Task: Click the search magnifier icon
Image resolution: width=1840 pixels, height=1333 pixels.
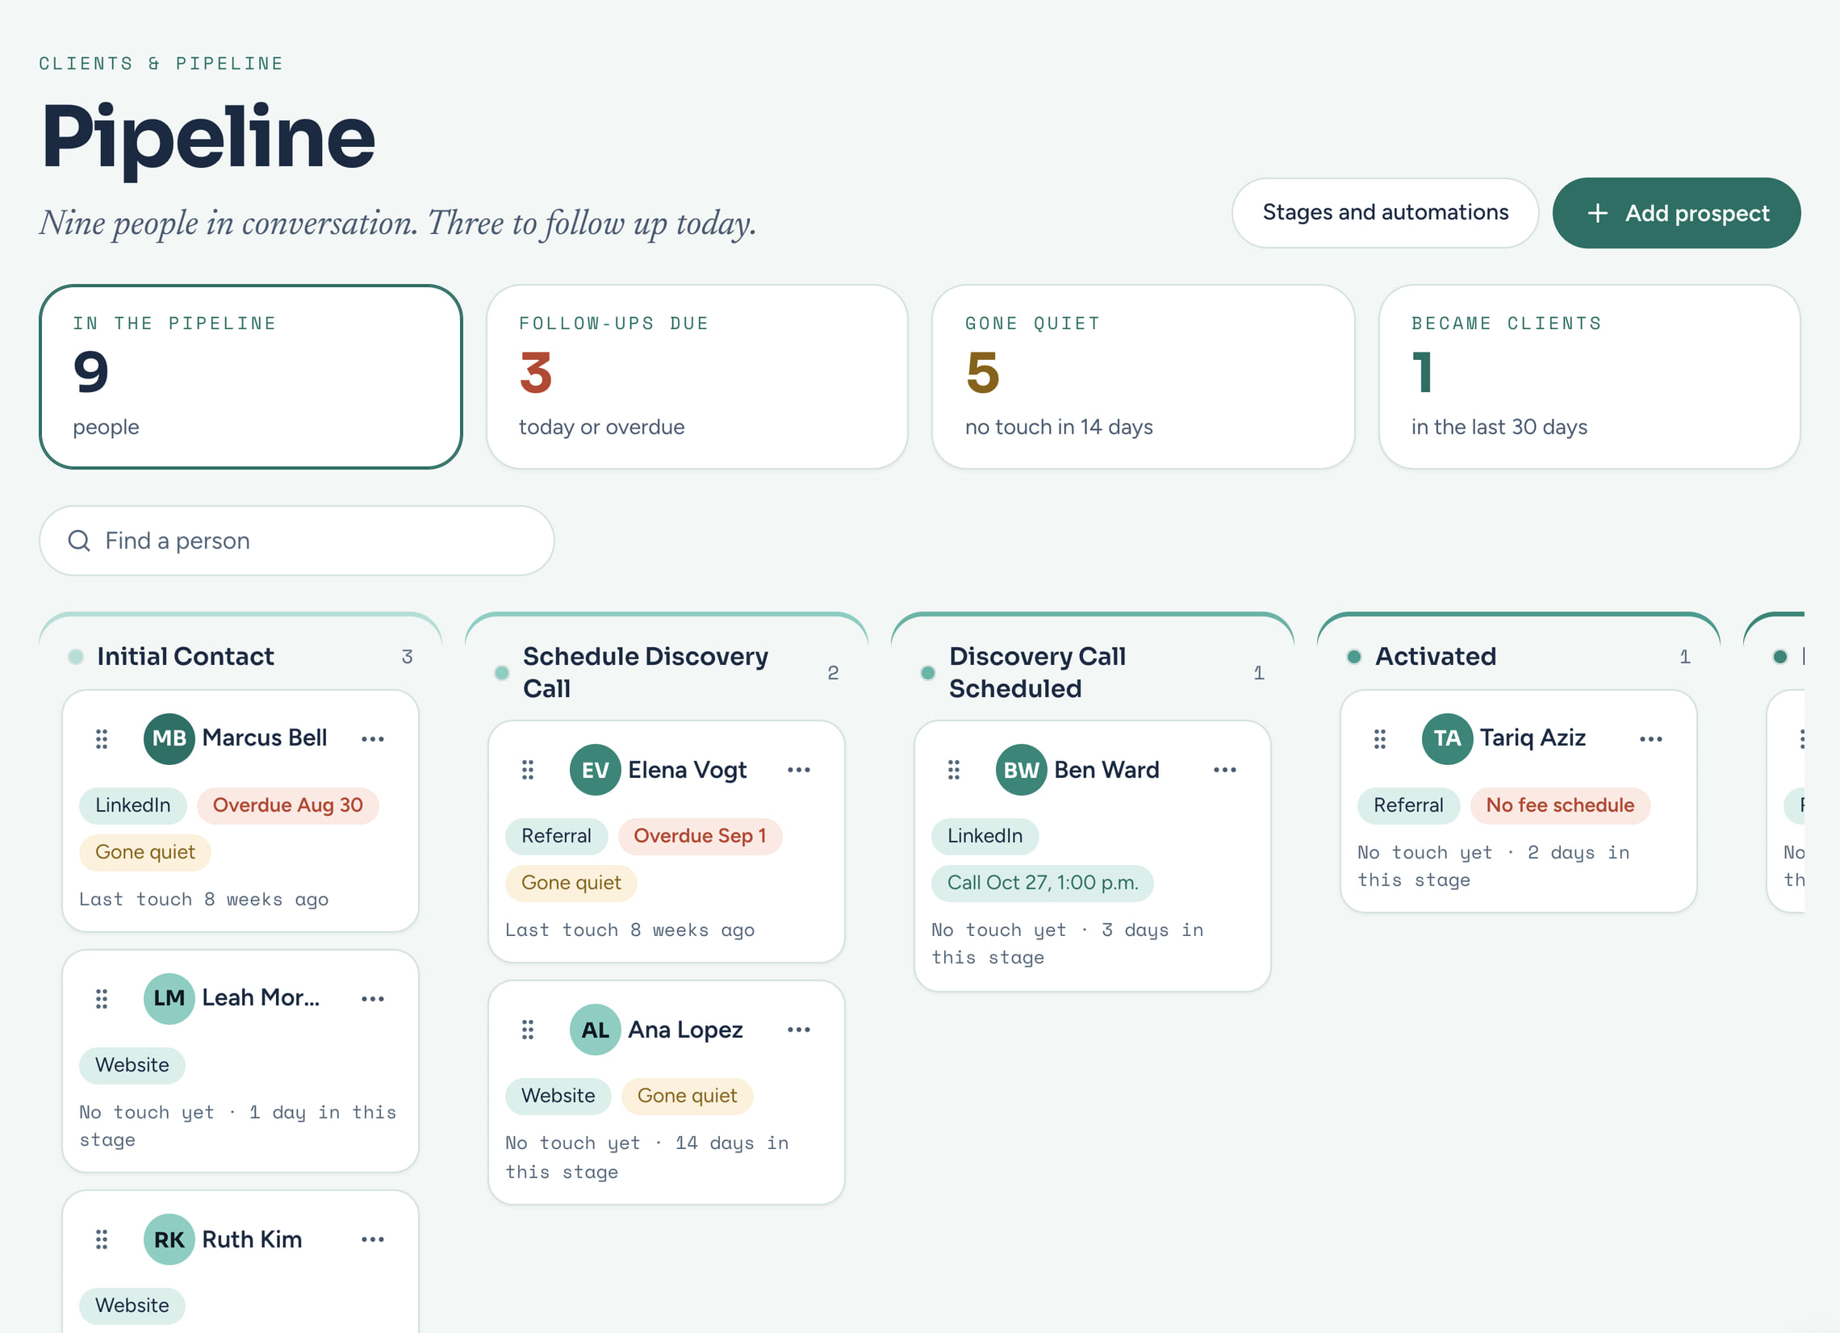Action: pos(79,541)
